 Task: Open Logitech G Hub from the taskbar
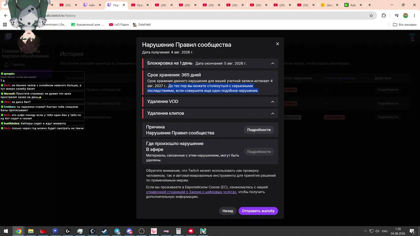68,231
